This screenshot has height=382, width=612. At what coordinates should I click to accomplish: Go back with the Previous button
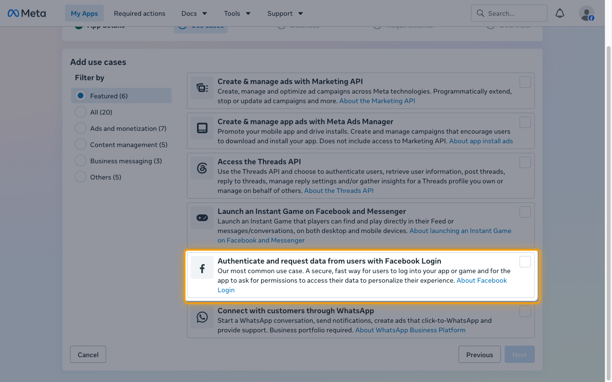480,355
